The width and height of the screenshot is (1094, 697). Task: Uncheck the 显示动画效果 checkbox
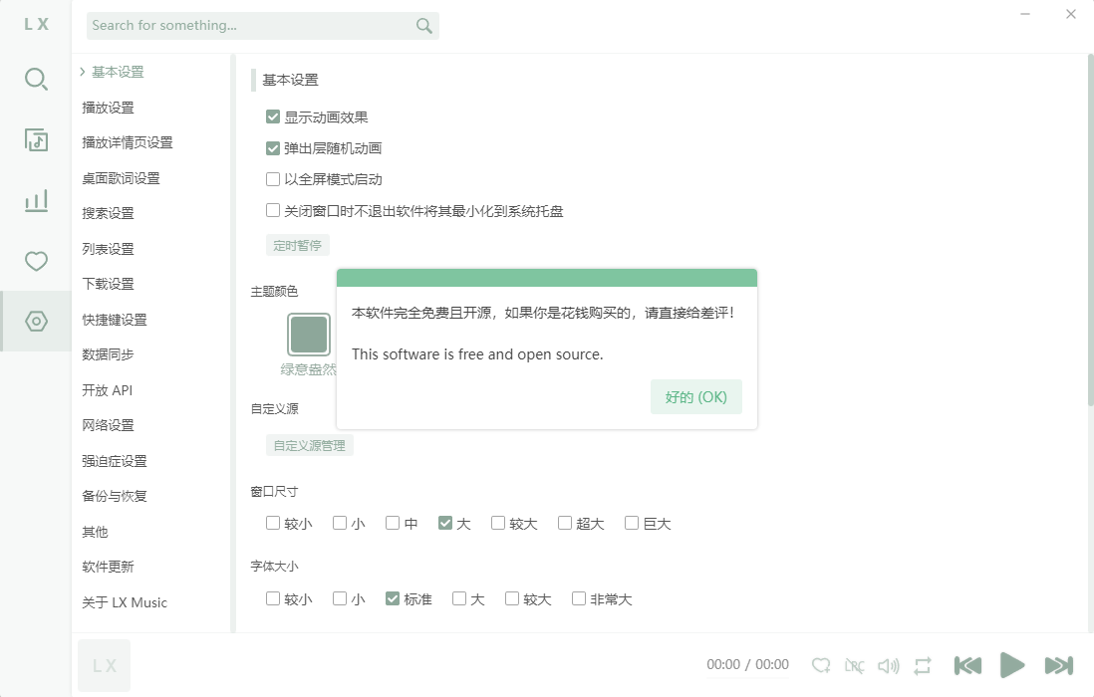[x=273, y=117]
